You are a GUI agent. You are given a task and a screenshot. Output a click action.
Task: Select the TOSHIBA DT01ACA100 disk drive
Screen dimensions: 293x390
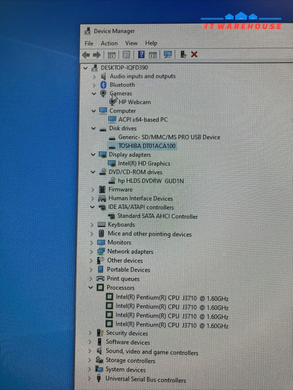pos(147,146)
